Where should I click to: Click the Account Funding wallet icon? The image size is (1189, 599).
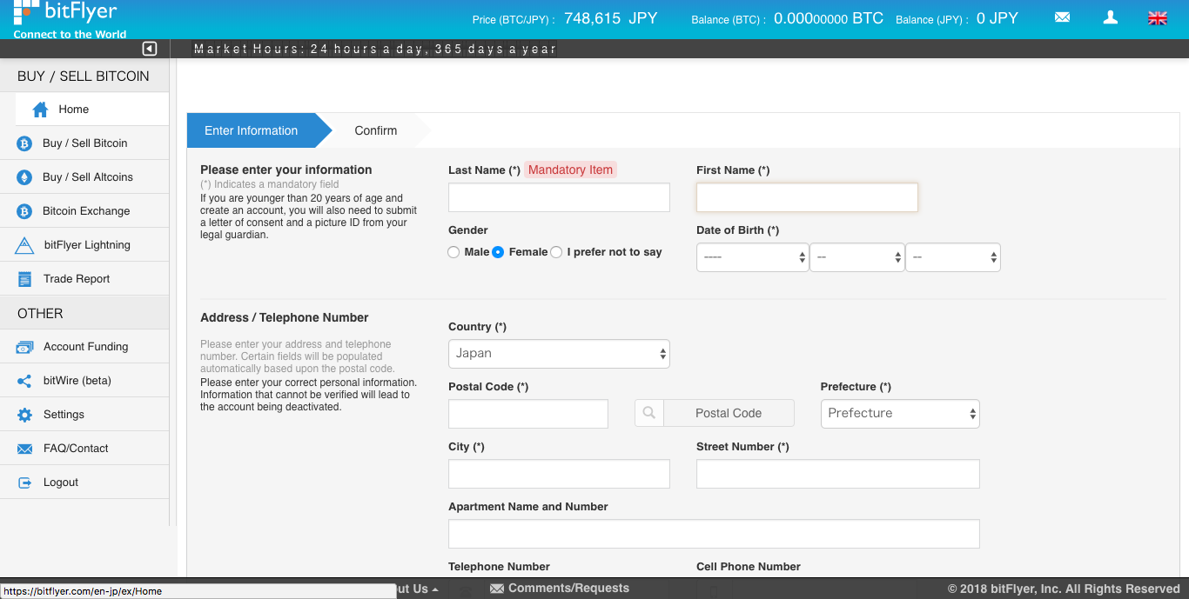pyautogui.click(x=24, y=347)
